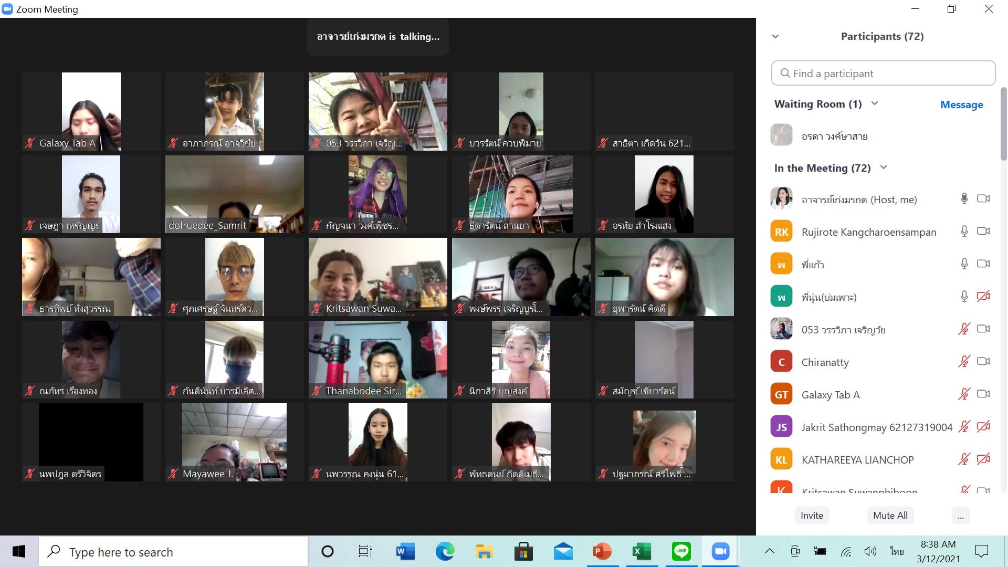Click the microphone icon for Rujirote Kangcharoensampan
Image resolution: width=1008 pixels, height=567 pixels.
pyautogui.click(x=964, y=231)
